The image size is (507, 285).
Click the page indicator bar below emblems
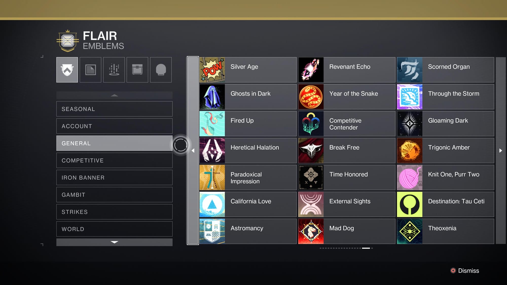(x=346, y=248)
